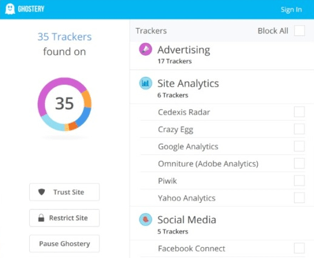Toggle the Google Analytics checkbox
Screen dimensions: 314x258
point(299,146)
